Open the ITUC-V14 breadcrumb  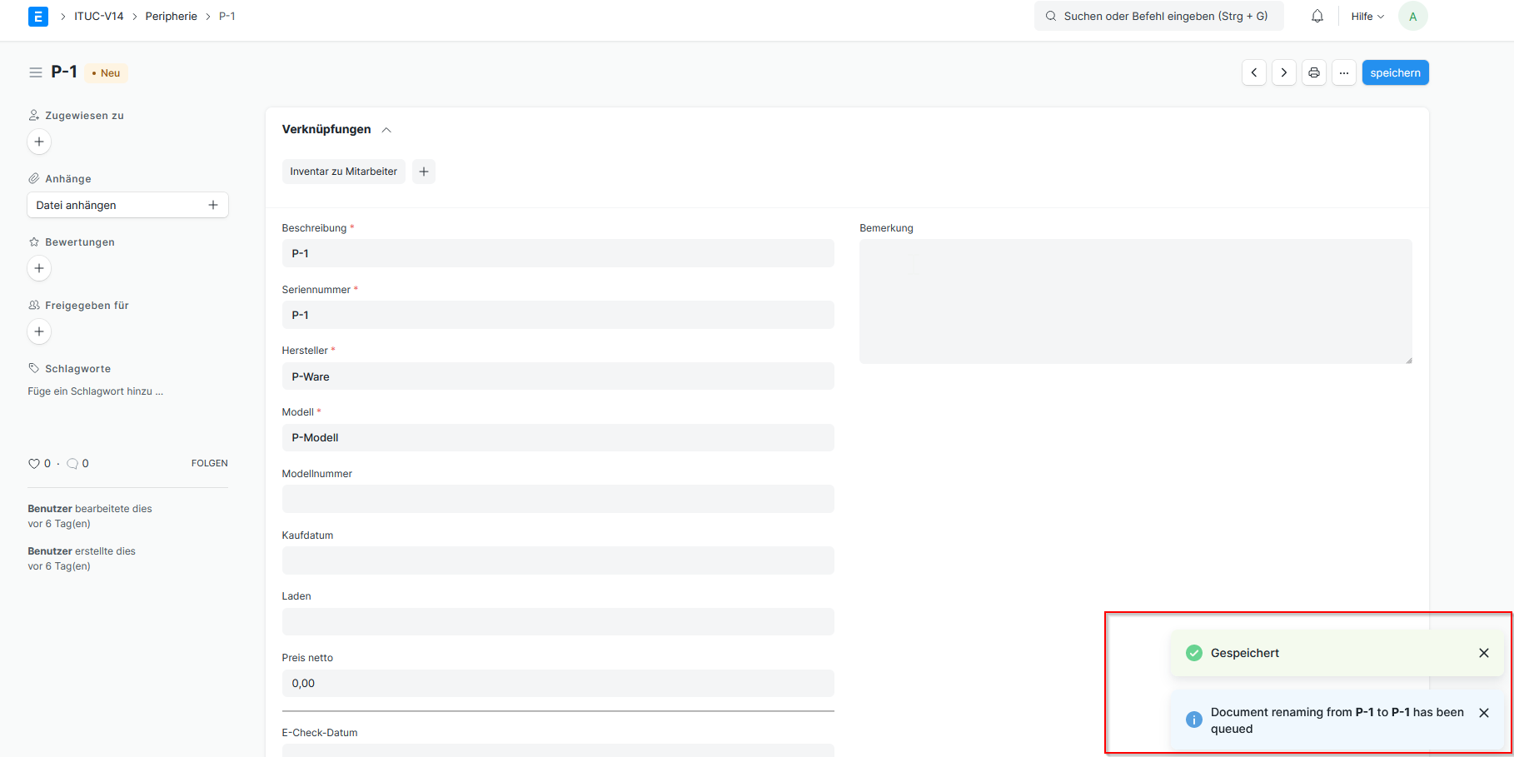(x=99, y=17)
